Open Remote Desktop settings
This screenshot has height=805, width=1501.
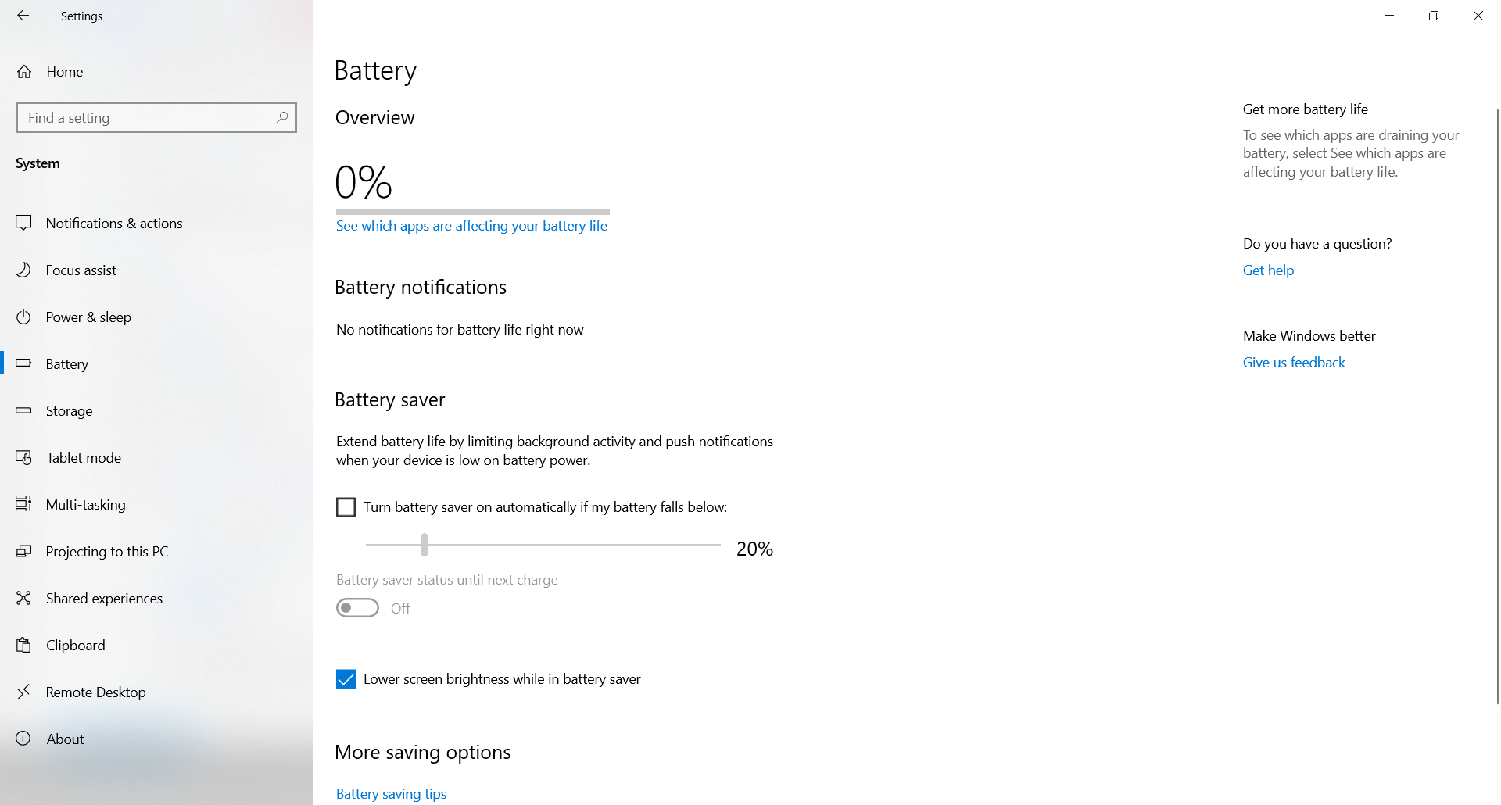coord(95,692)
